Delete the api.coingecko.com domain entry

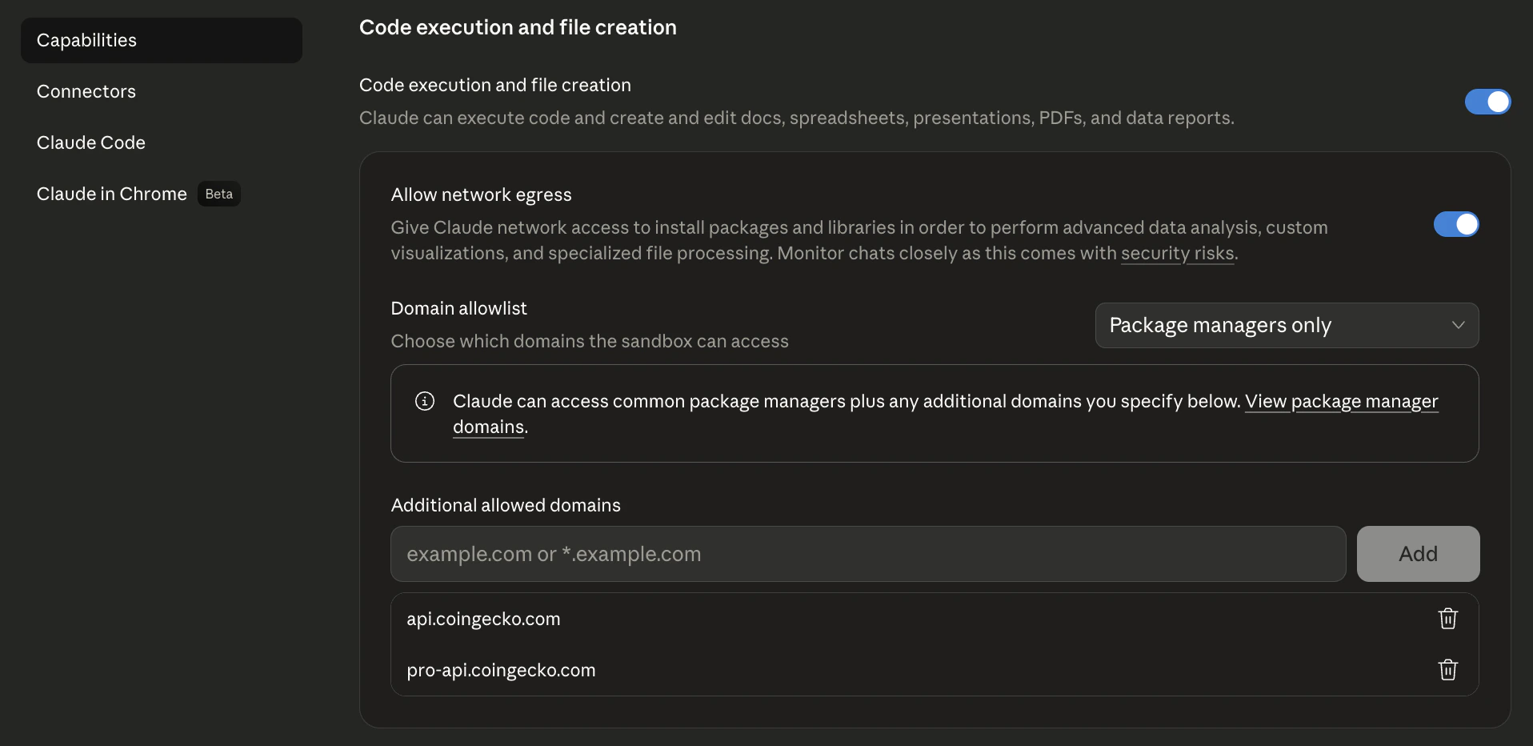(x=1447, y=619)
